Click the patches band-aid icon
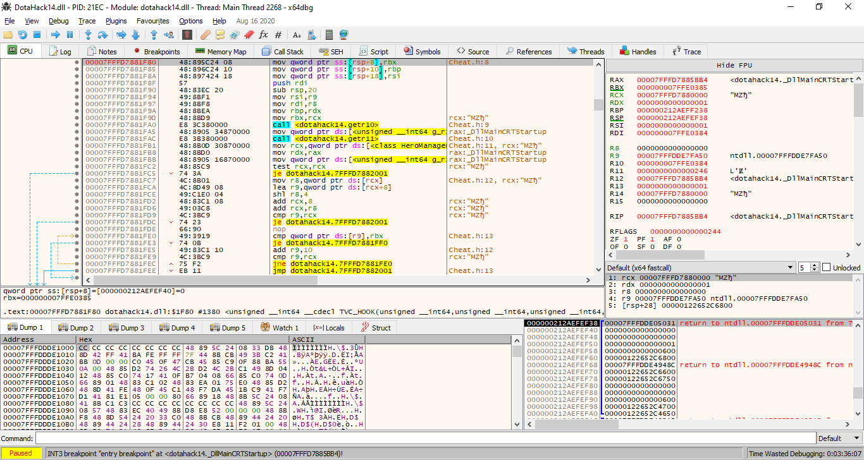The image size is (864, 460). (206, 35)
